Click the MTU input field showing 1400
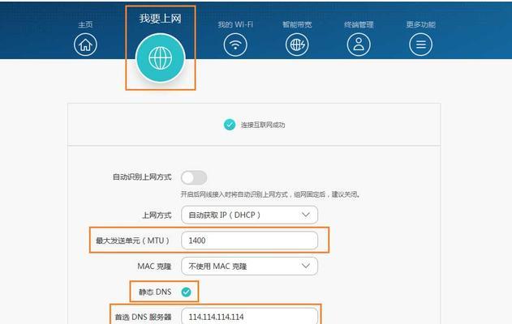The height and width of the screenshot is (324, 512). click(249, 241)
